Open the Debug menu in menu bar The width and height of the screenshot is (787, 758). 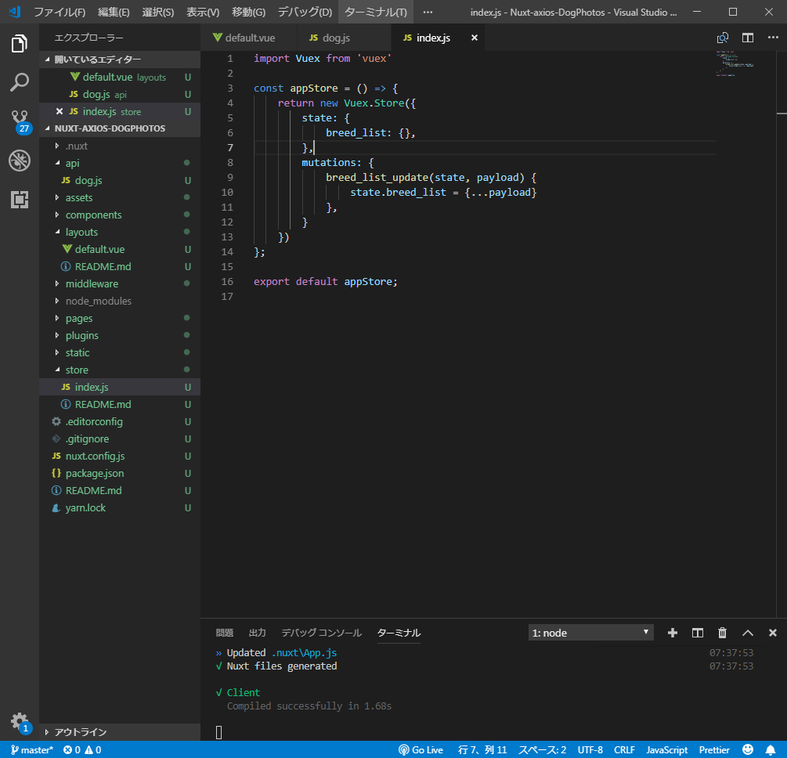tap(305, 12)
